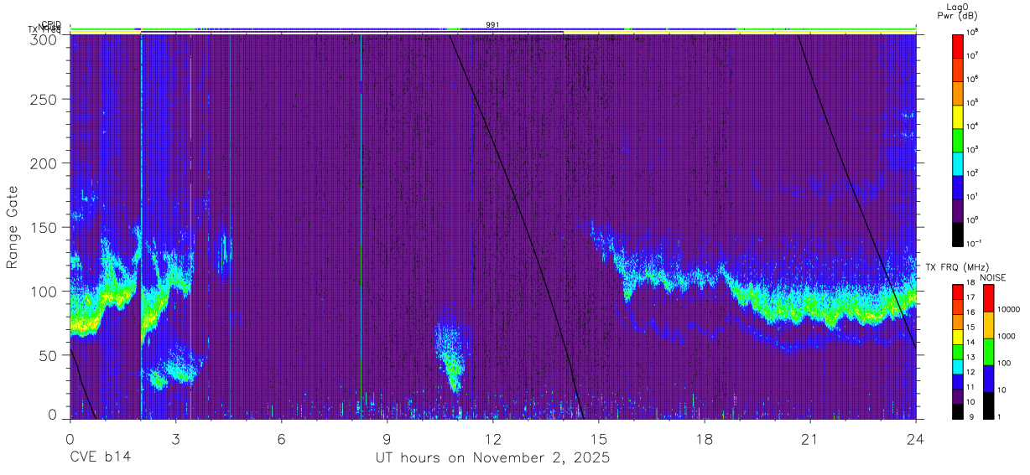Click the red top segment of the NOISE colorbar
Screen dimensions: 1030x475
[x=989, y=298]
